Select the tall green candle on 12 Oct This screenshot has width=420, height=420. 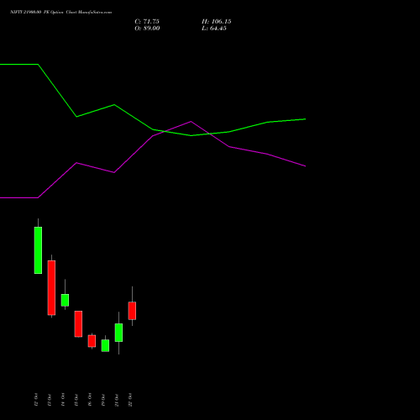click(x=38, y=250)
